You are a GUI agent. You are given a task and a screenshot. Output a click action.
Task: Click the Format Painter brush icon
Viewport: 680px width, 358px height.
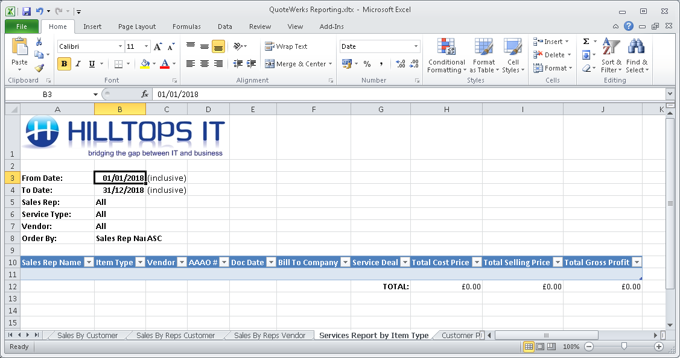point(39,68)
